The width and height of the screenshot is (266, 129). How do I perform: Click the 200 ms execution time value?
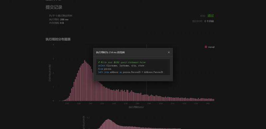point(64,20)
